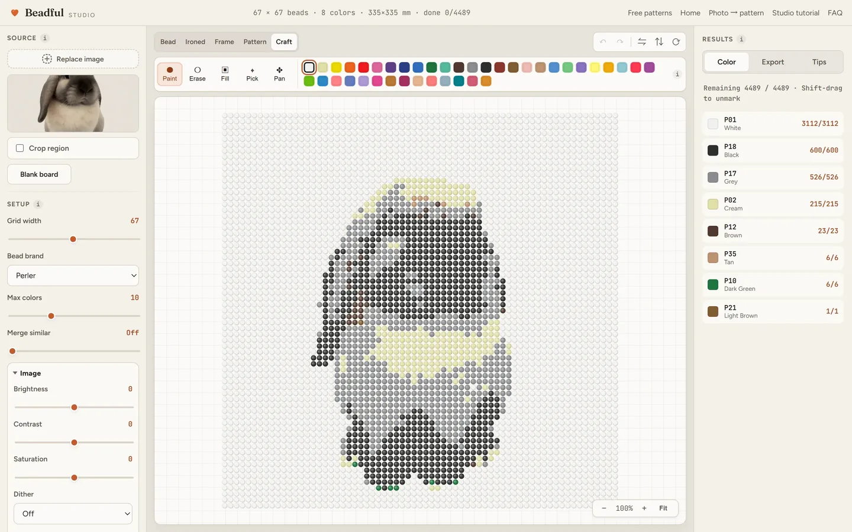Viewport: 852px width, 532px height.
Task: Click the Blank board button
Action: point(39,174)
